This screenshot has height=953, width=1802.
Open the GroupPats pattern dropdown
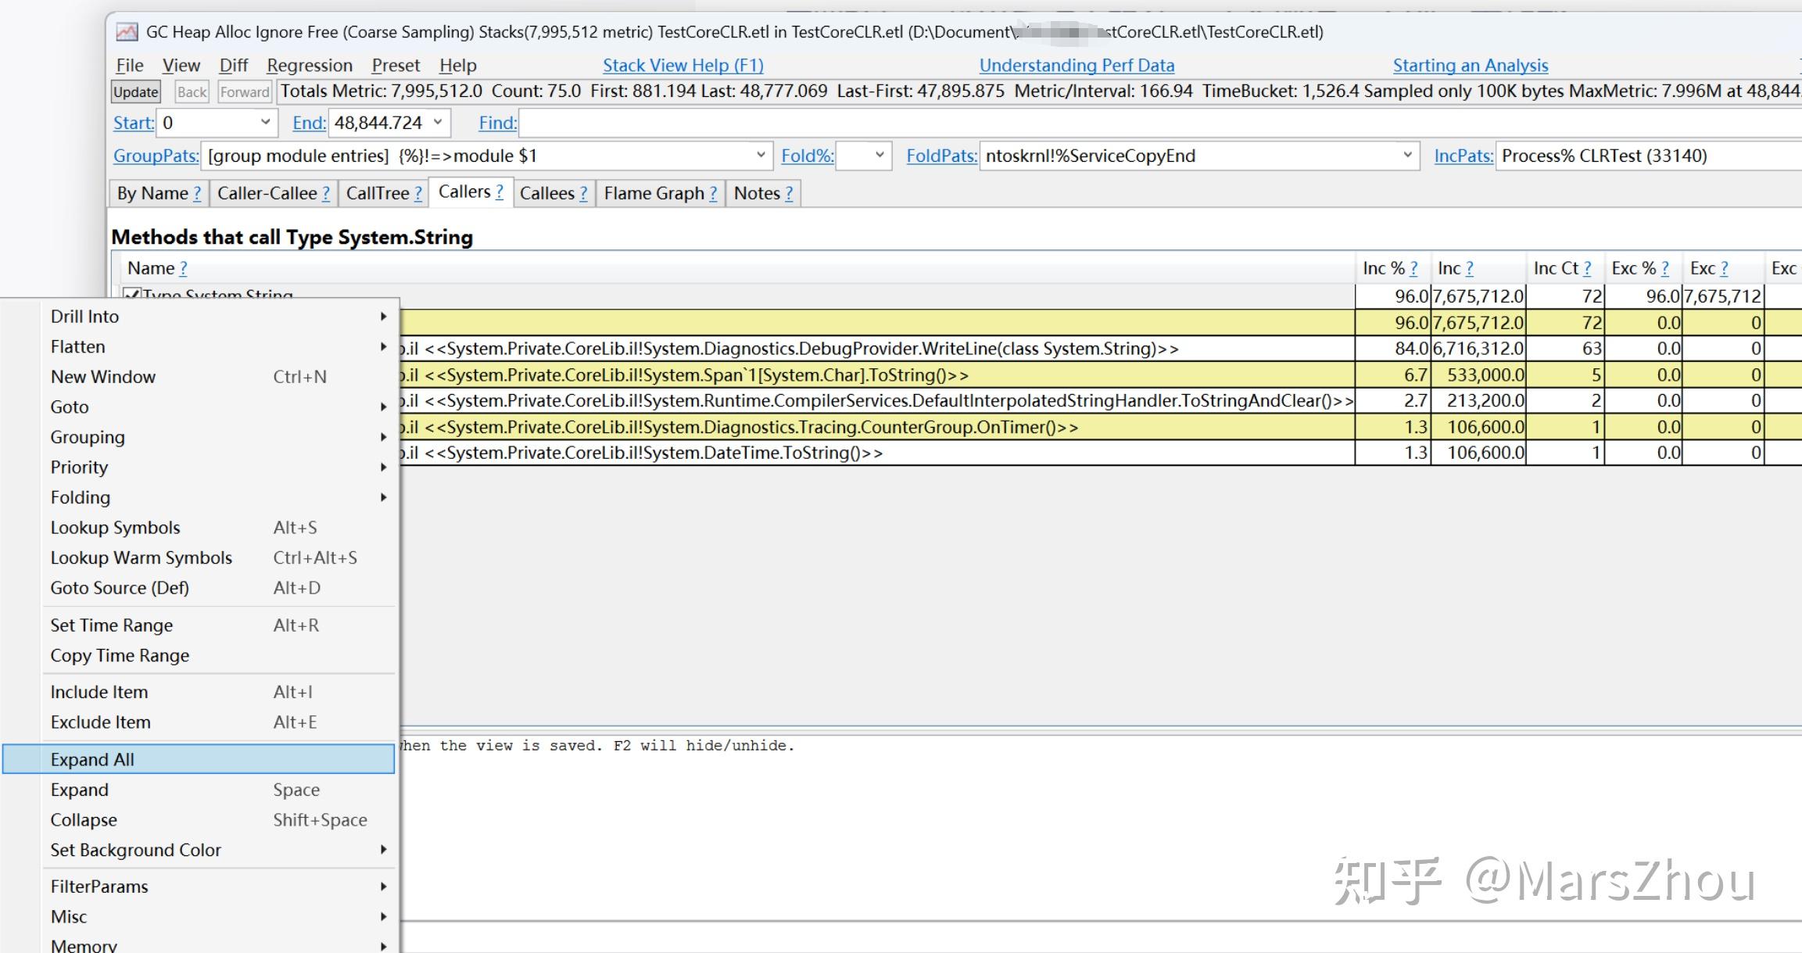[760, 156]
